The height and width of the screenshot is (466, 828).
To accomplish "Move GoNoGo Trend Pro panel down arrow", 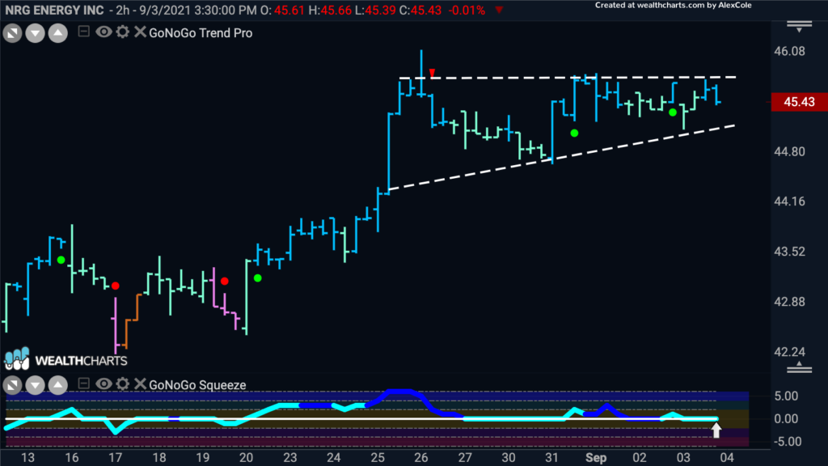I will click(35, 34).
